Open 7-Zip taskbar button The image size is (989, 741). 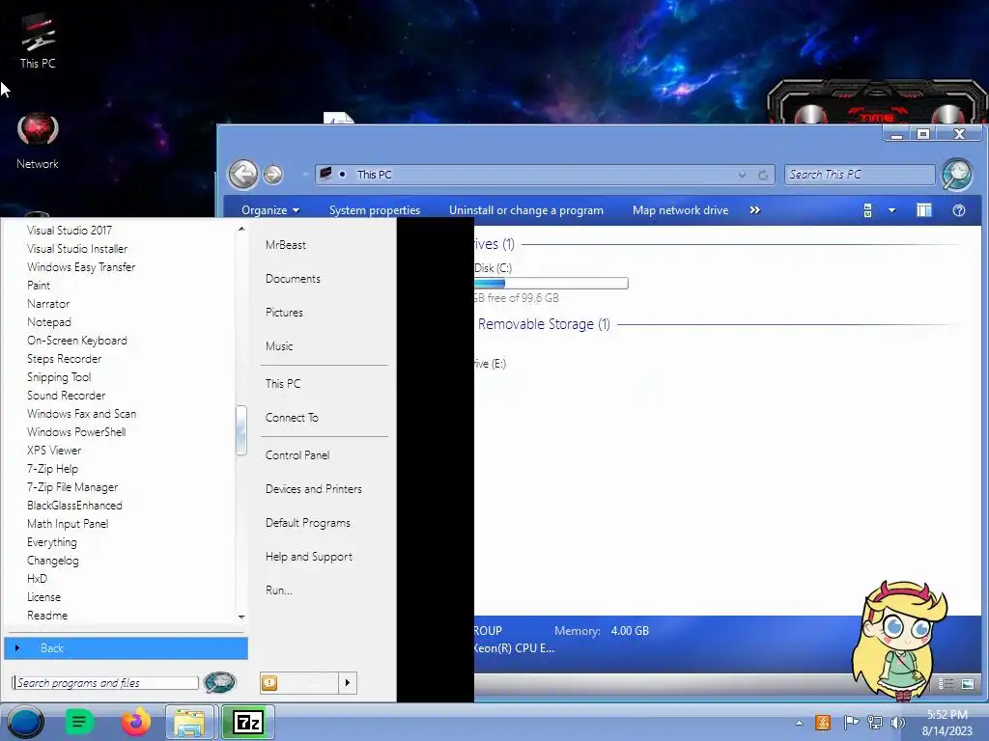pos(248,722)
